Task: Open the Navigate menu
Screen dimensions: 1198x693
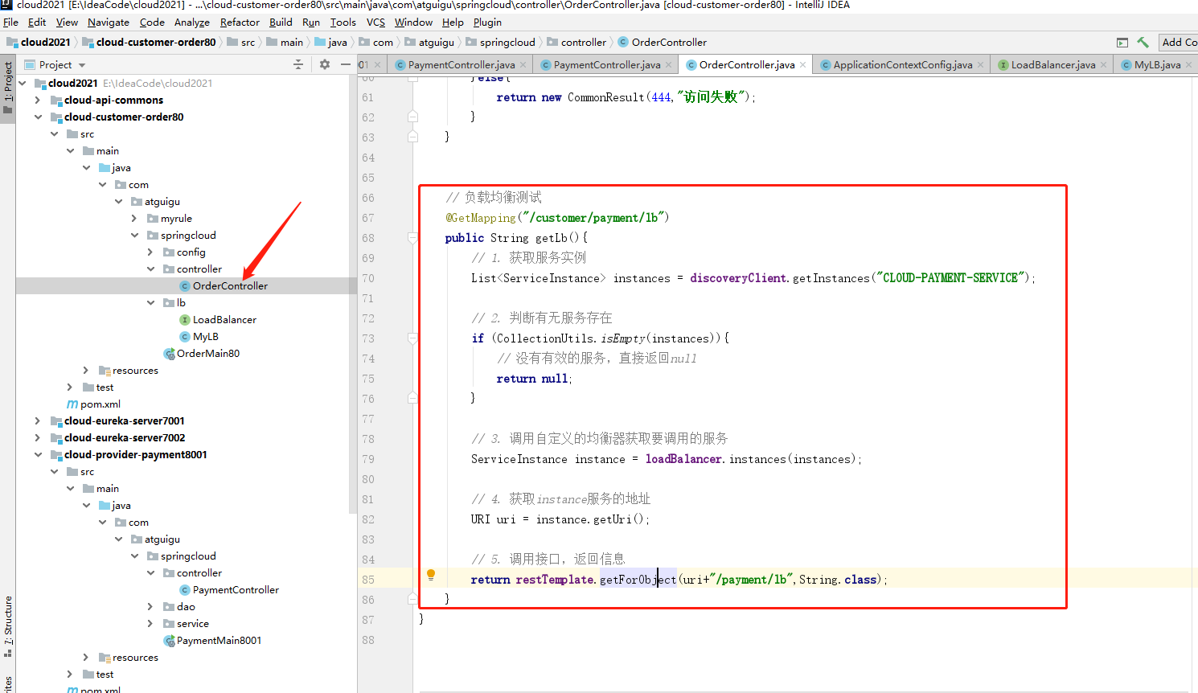Action: click(x=109, y=23)
